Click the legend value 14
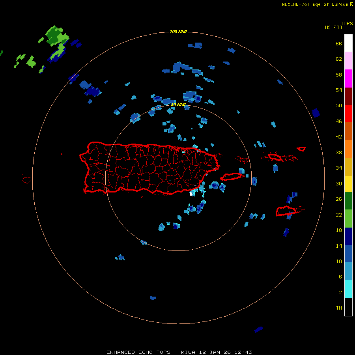355x355 pixels. point(339,246)
